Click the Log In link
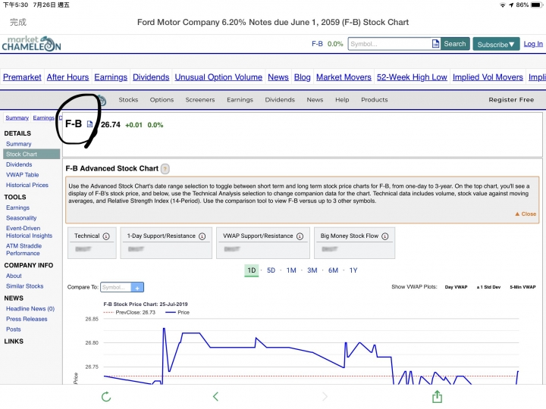The height and width of the screenshot is (409, 546). (533, 44)
